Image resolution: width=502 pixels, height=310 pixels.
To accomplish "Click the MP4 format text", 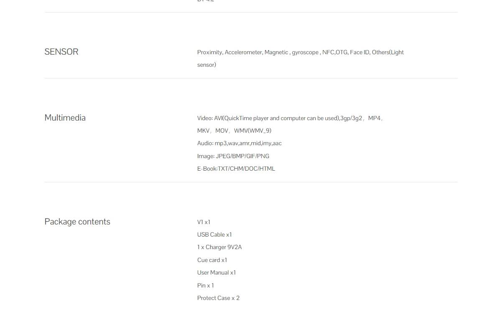I will (x=375, y=118).
